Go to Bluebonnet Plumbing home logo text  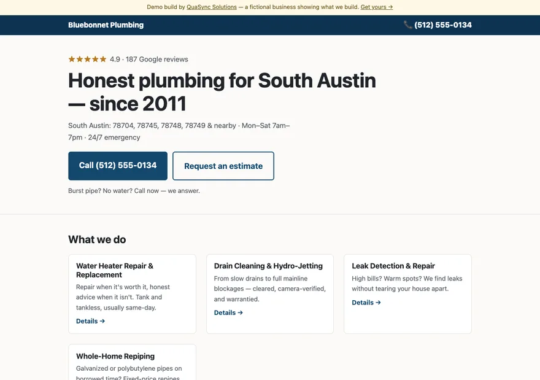pos(106,25)
